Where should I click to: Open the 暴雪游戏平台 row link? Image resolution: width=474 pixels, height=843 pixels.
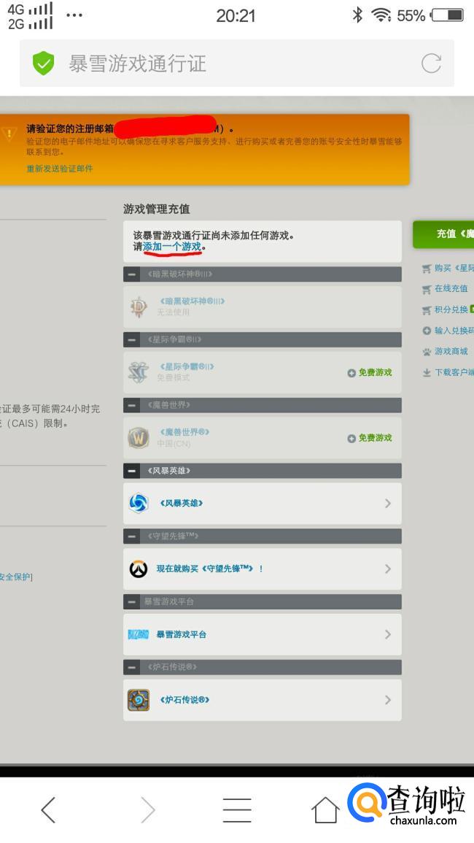181,634
